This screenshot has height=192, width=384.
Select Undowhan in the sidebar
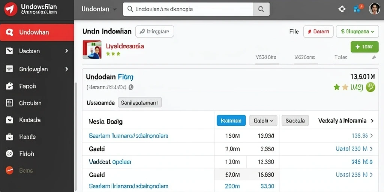tap(37, 32)
